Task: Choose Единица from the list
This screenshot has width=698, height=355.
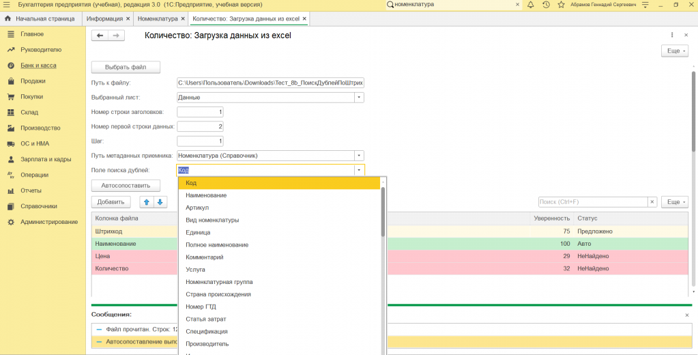Action: point(279,233)
